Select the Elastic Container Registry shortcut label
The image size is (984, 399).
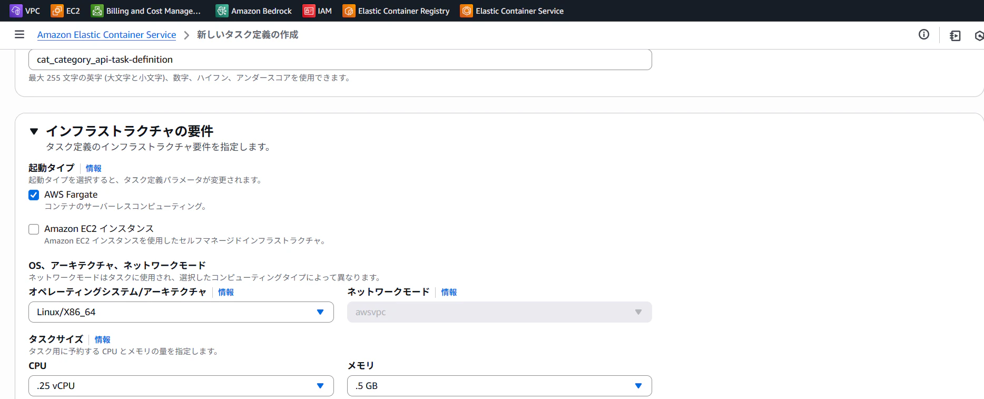[x=404, y=11]
